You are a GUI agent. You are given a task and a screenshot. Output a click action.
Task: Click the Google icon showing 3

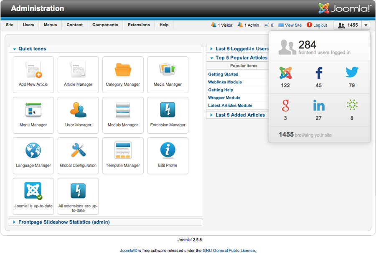(x=285, y=105)
